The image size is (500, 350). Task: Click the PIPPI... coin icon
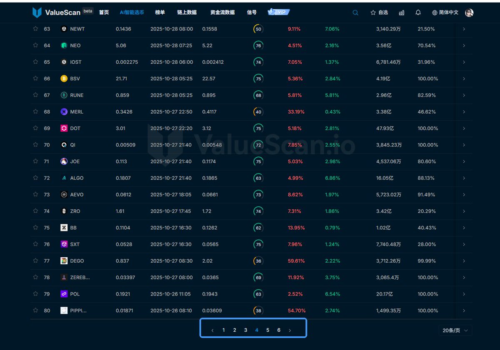click(x=64, y=310)
